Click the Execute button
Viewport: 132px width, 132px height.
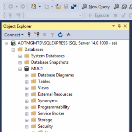pos(99,16)
